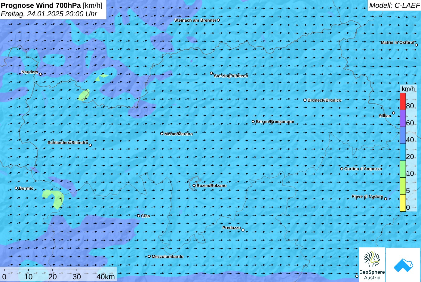Click the Bozen/Bolzano city label
This screenshot has width=421, height=282.
coord(212,185)
